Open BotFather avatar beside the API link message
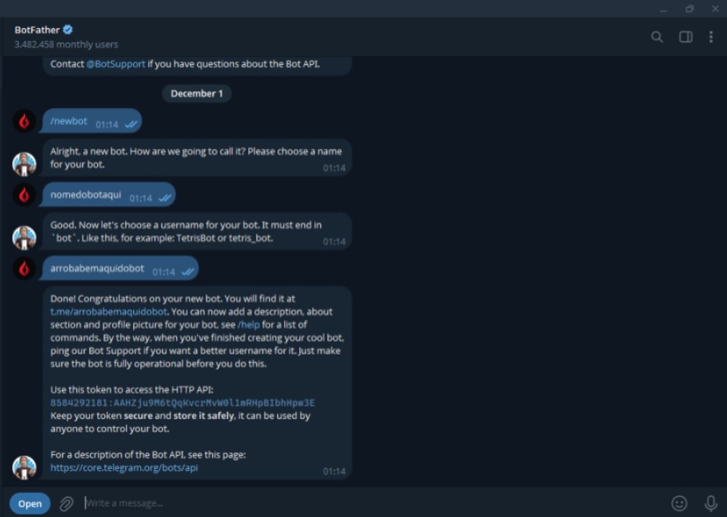Viewport: 727px width, 517px height. tap(24, 467)
